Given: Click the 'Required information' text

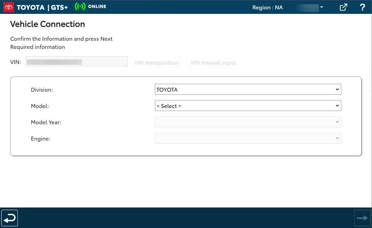Looking at the screenshot, I should (38, 47).
